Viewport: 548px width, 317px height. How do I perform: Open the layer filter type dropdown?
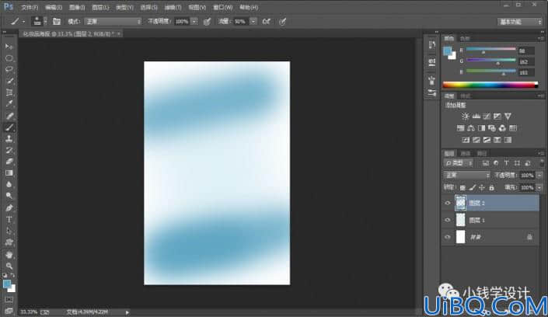click(459, 163)
